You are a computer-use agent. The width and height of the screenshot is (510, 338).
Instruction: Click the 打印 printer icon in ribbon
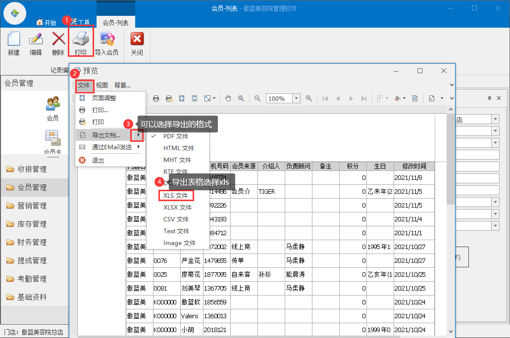point(81,40)
